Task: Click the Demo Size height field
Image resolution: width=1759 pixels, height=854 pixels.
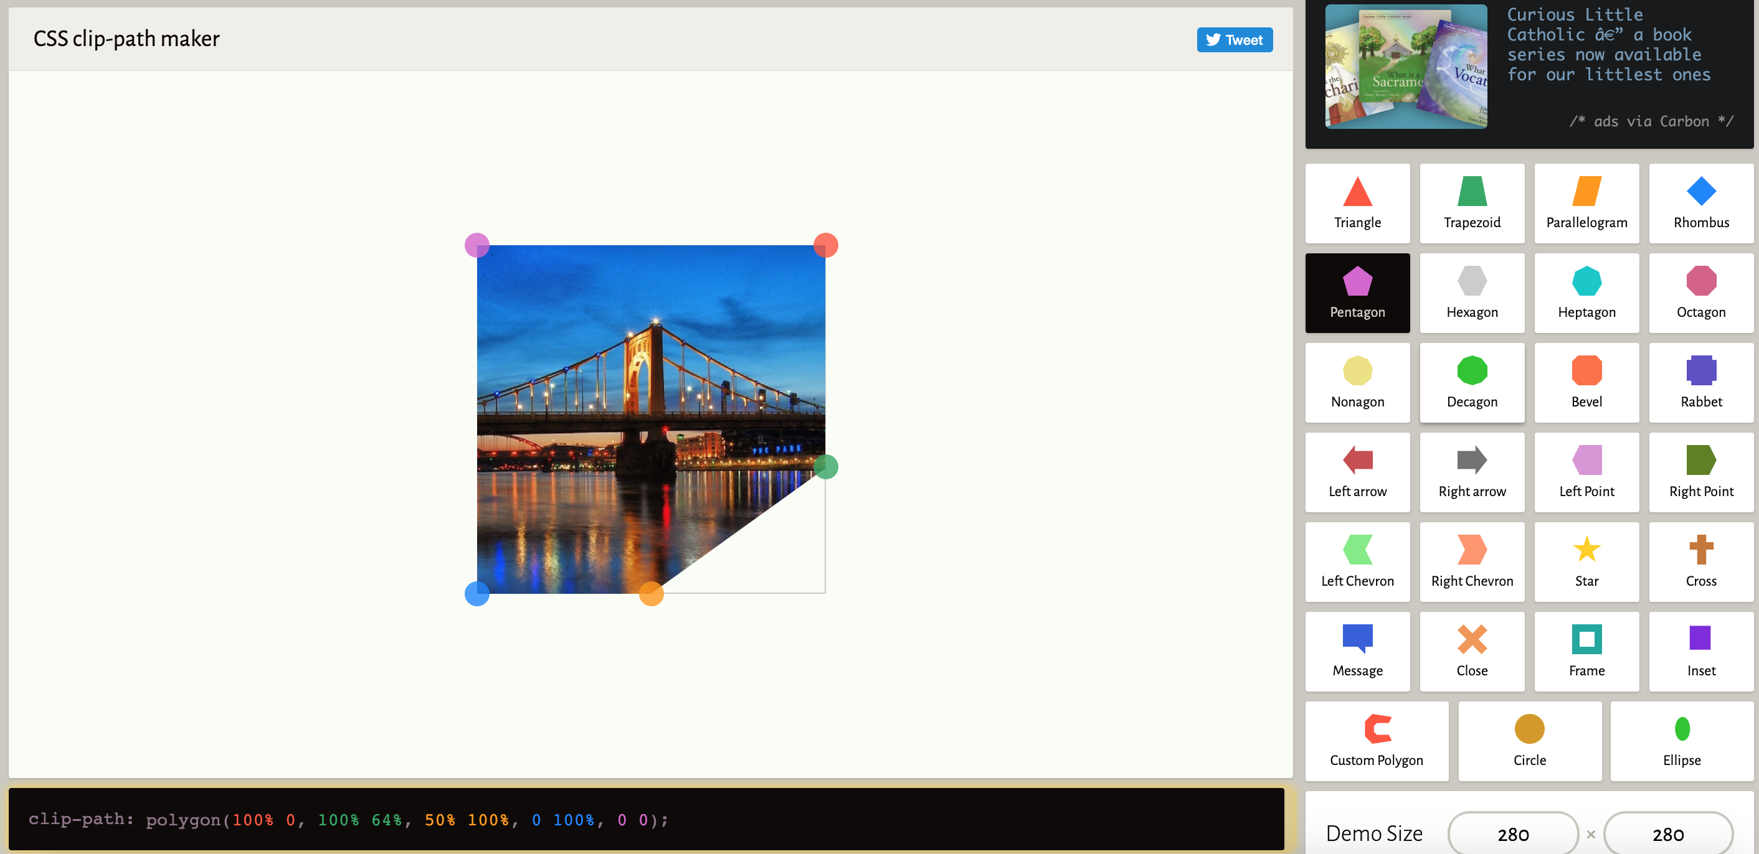Action: (1667, 833)
